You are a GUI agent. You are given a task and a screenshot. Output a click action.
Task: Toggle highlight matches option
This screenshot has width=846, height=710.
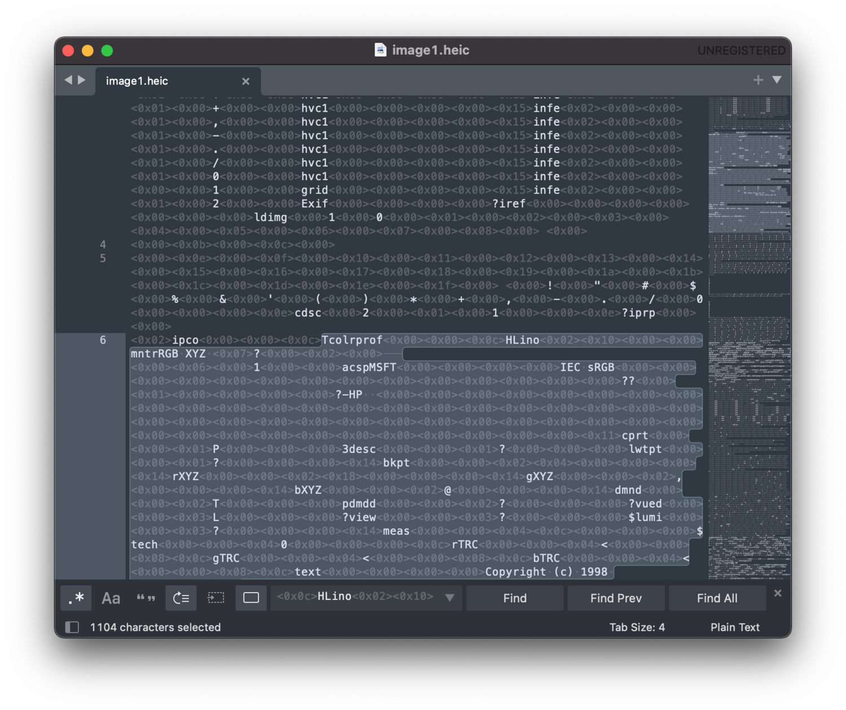[x=251, y=598]
